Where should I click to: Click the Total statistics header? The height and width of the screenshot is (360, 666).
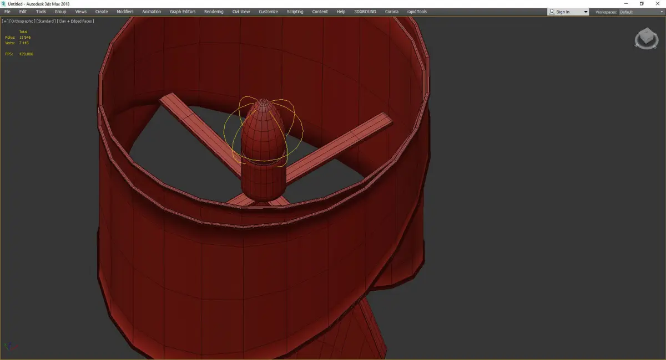pyautogui.click(x=23, y=32)
